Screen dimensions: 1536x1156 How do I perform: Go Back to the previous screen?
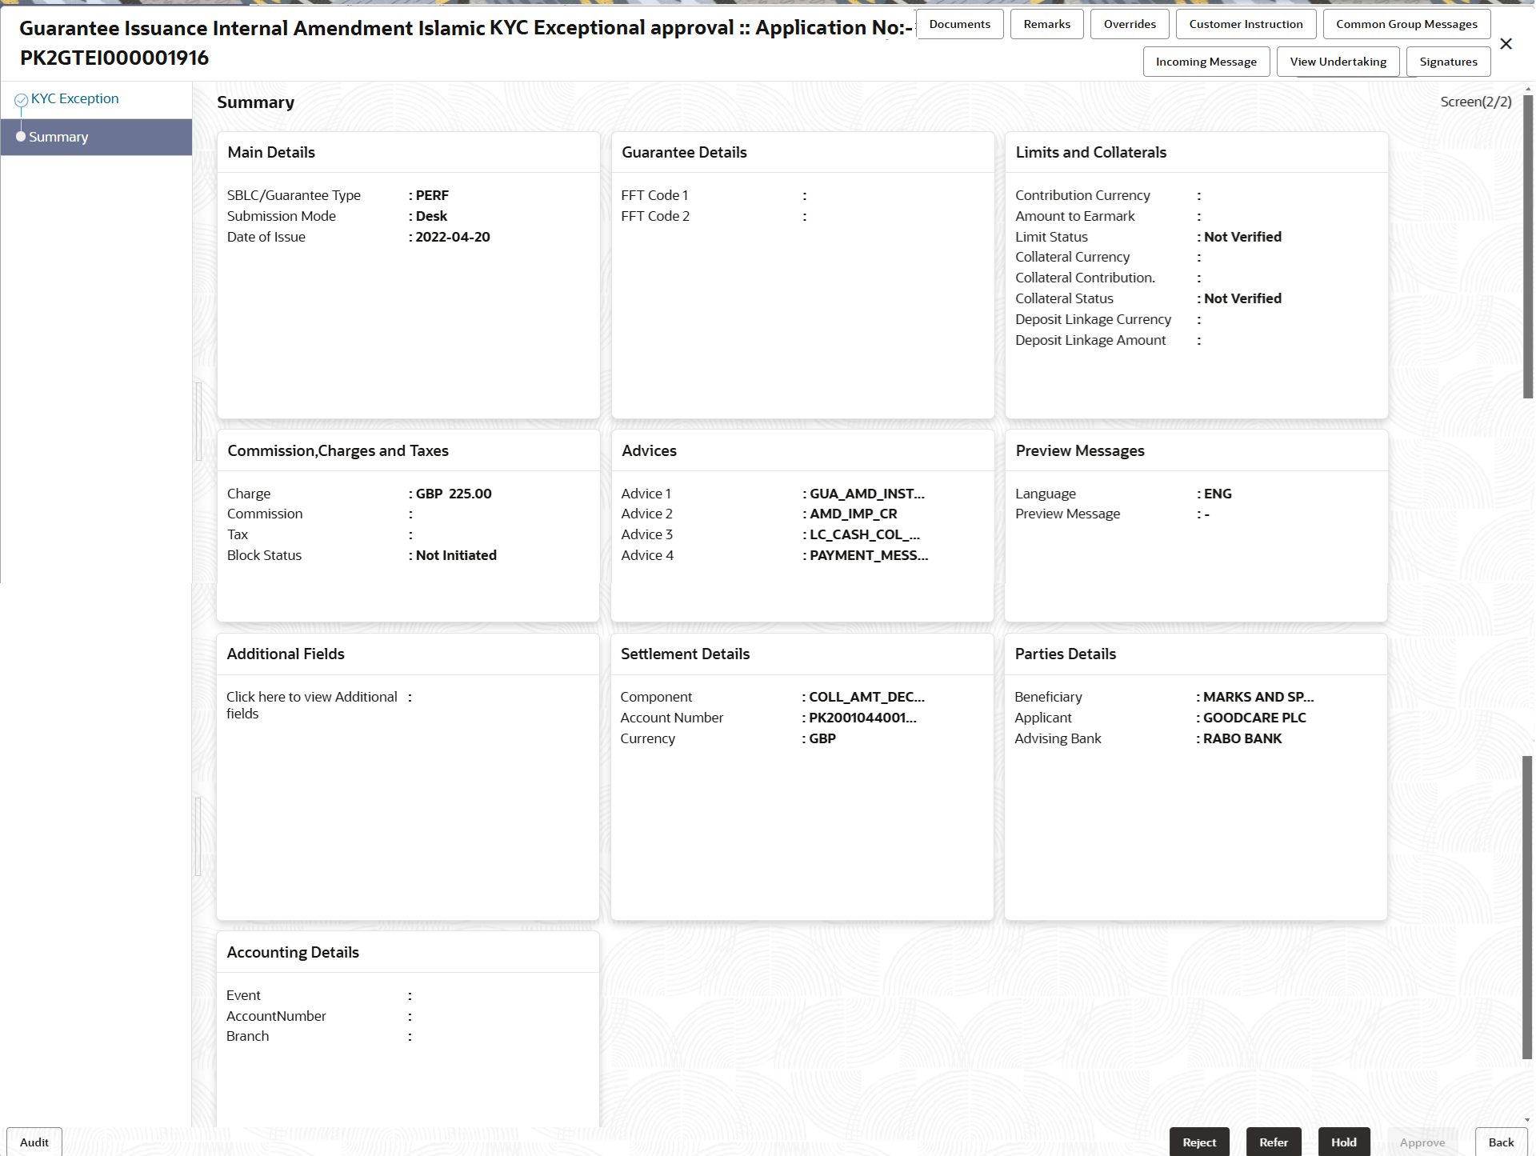1501,1142
